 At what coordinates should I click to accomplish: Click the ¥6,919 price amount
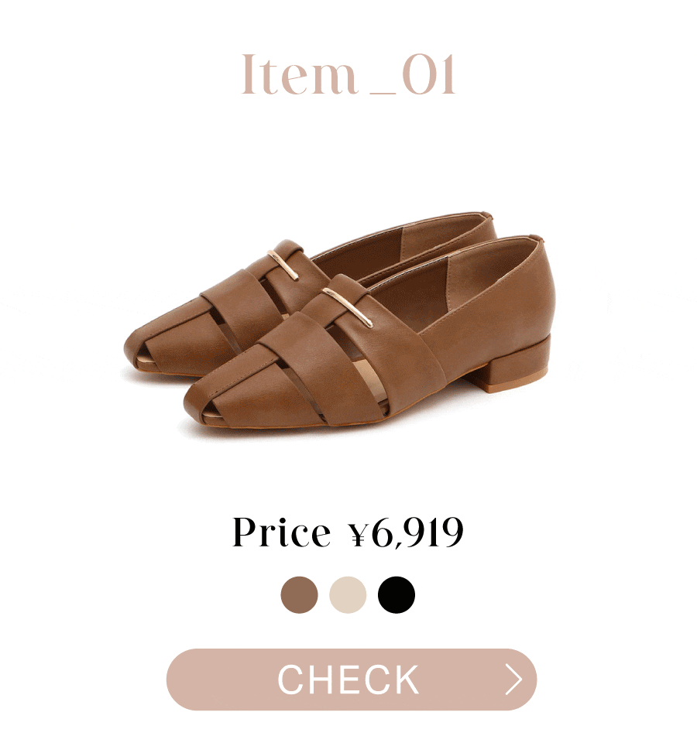pos(406,532)
